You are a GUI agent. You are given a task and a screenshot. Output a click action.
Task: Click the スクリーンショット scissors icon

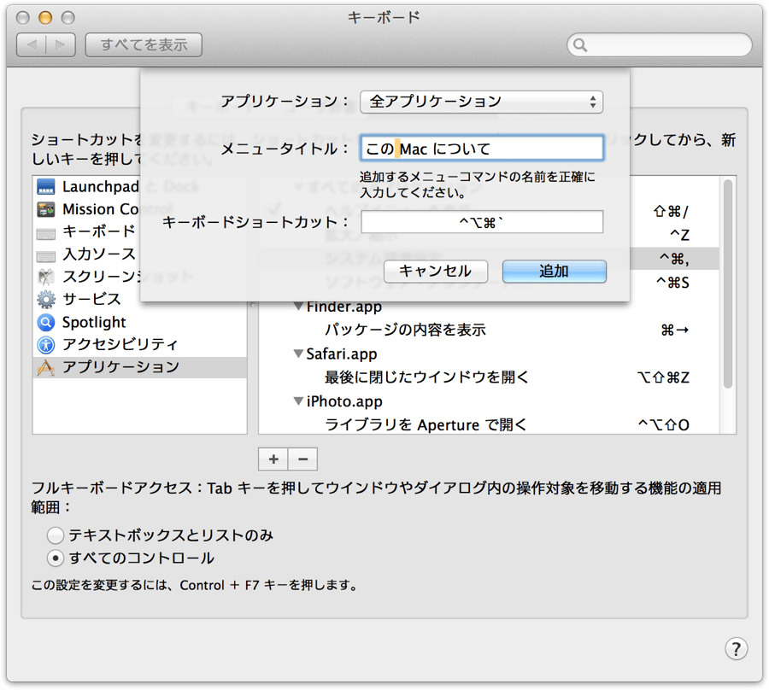(x=46, y=277)
